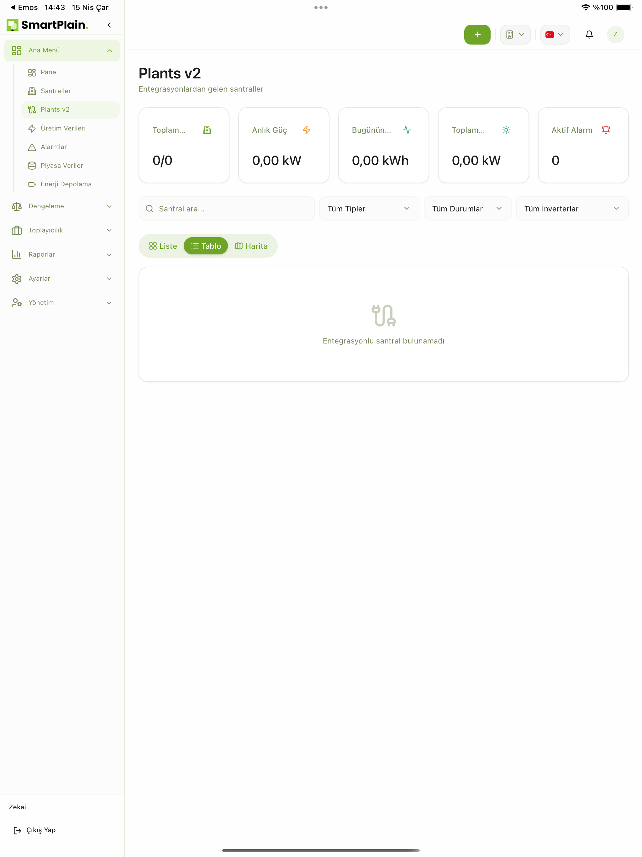Click the Santraller building icon in sidebar
Viewport: 642px width, 857px height.
coord(32,91)
